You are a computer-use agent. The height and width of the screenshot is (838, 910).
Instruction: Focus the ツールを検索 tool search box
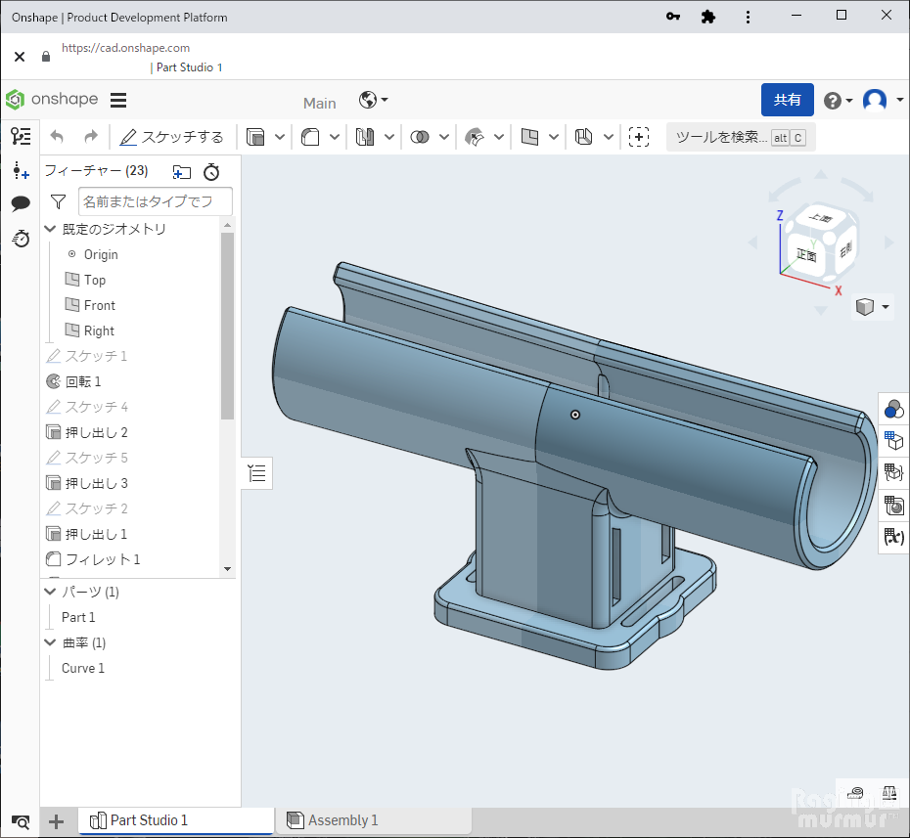point(741,138)
